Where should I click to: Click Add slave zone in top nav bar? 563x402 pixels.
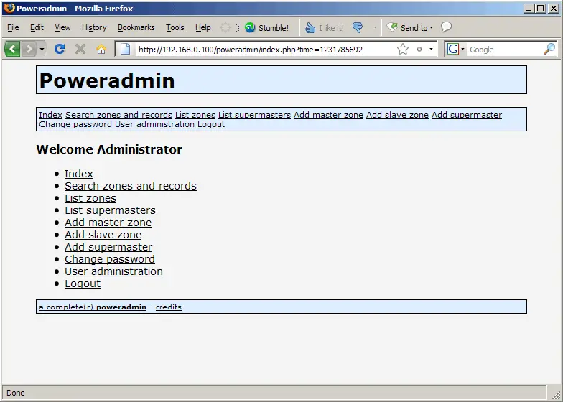tap(398, 115)
